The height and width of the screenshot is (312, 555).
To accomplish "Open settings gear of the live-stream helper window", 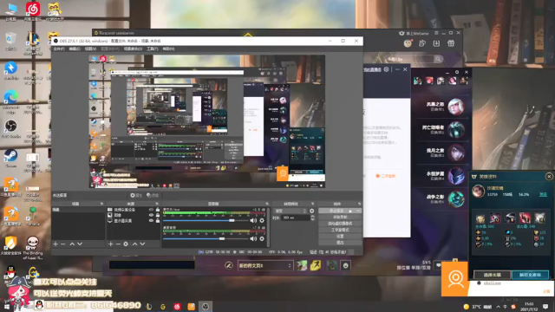I will (x=387, y=69).
